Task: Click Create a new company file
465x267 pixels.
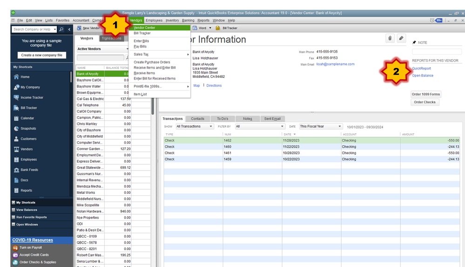Action: (41, 55)
